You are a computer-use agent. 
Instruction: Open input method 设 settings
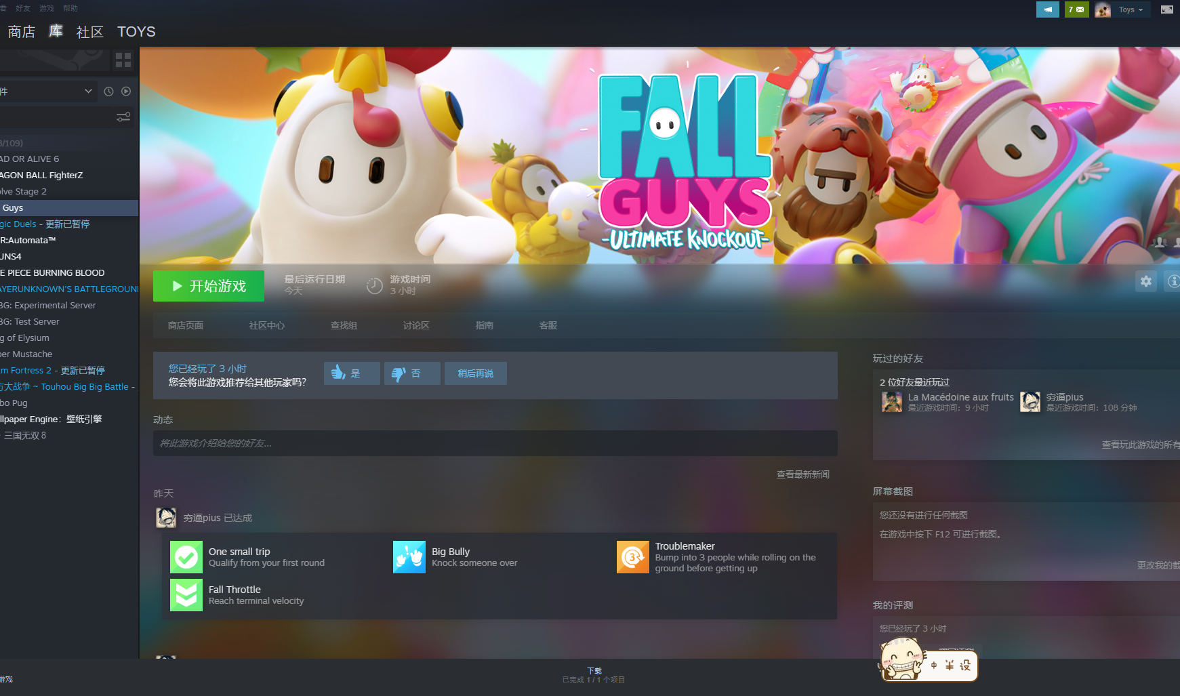coord(965,666)
